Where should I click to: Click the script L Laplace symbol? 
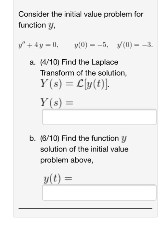(80, 84)
